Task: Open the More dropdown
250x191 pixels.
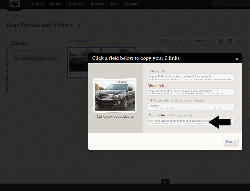Action: coord(199,41)
